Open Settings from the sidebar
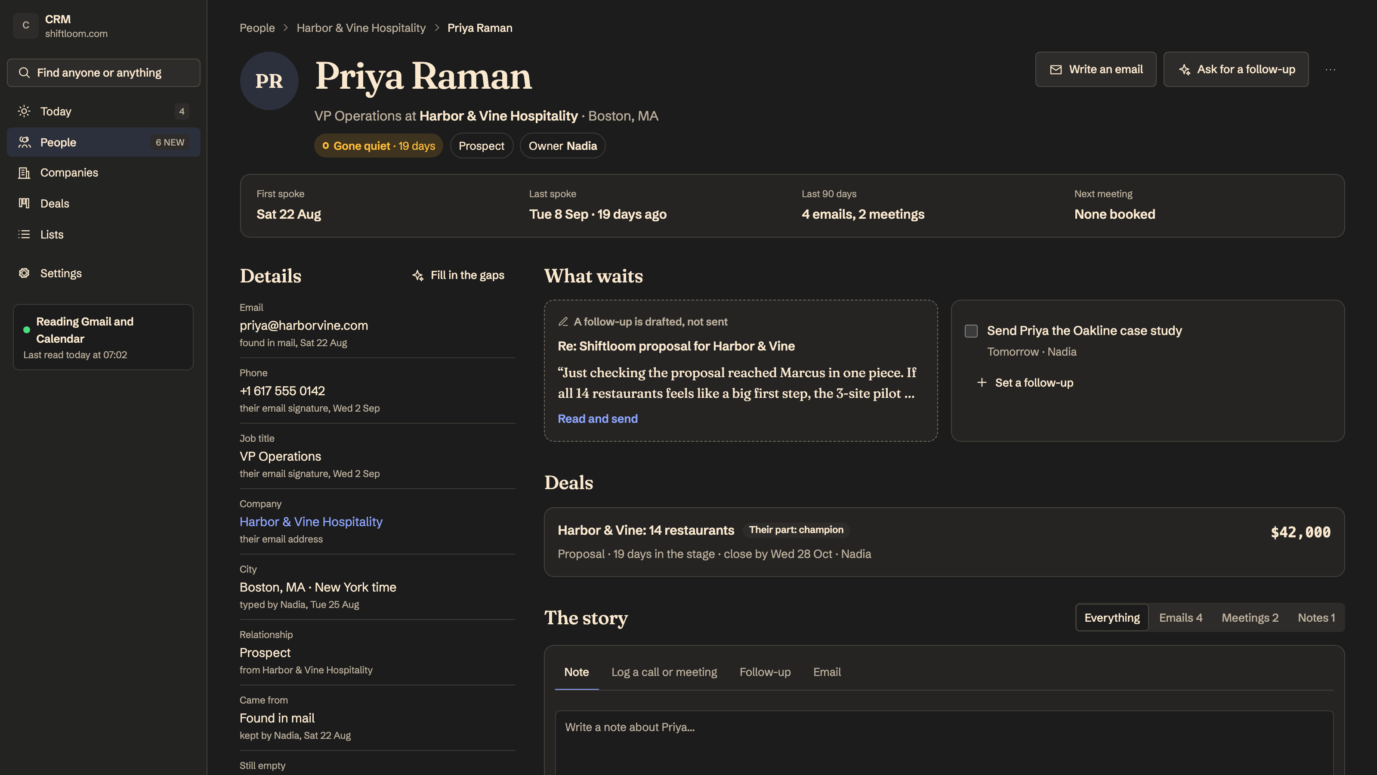This screenshot has height=775, width=1377. [x=104, y=273]
